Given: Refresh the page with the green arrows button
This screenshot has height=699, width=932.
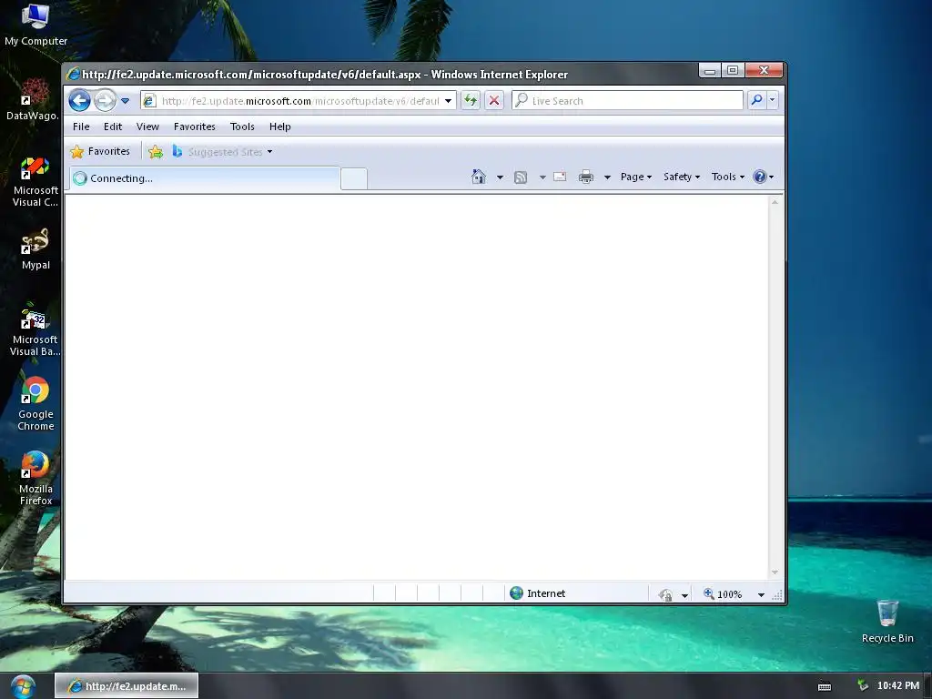Looking at the screenshot, I should pos(471,100).
